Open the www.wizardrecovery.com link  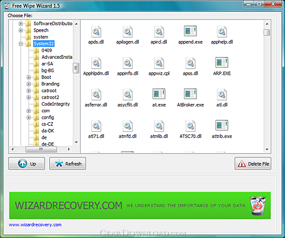coord(35,225)
